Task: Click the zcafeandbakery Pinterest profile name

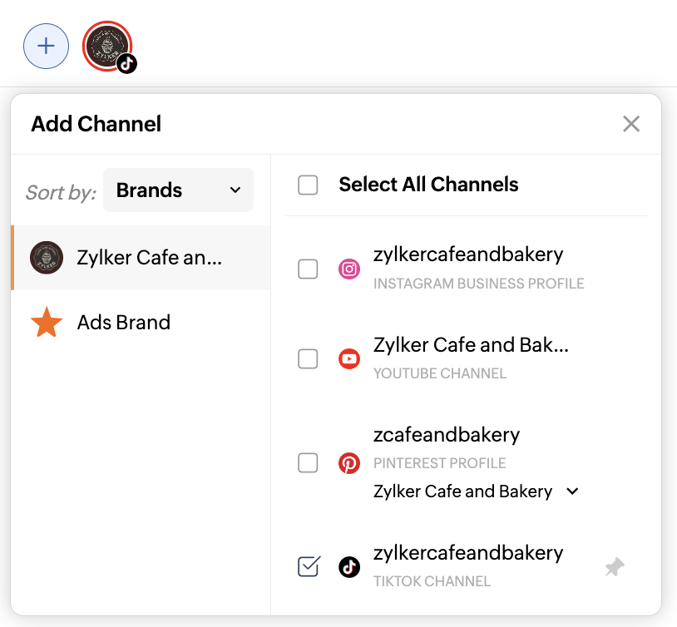Action: (x=447, y=435)
